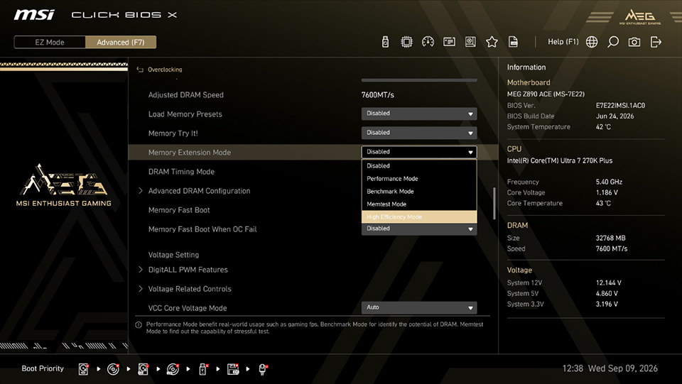Click System 5V 4.860 V reading
Image resolution: width=682 pixels, height=384 pixels.
607,293
